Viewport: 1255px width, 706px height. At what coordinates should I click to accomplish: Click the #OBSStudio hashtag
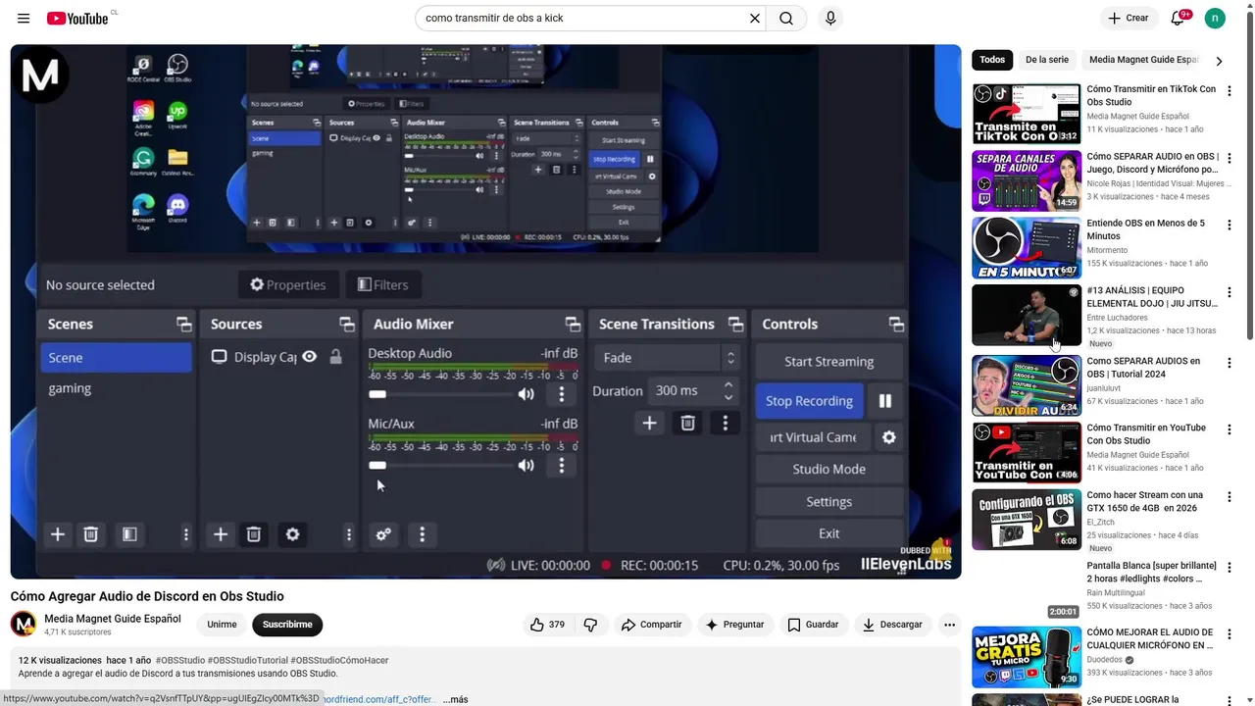click(x=180, y=660)
